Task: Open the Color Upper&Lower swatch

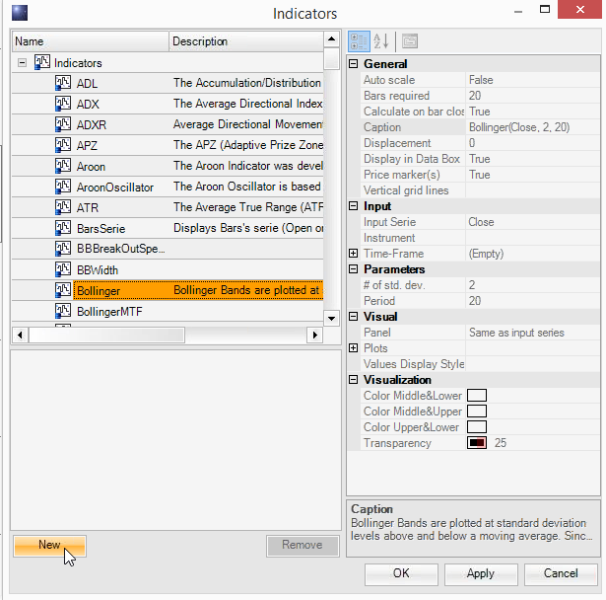Action: [477, 427]
